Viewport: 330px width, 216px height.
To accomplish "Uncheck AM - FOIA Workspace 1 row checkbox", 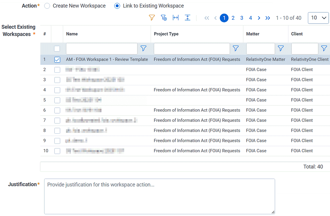I will point(57,60).
